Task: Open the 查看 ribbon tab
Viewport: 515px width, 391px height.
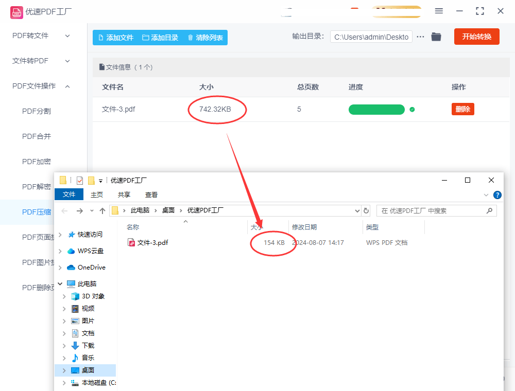Action: 151,195
